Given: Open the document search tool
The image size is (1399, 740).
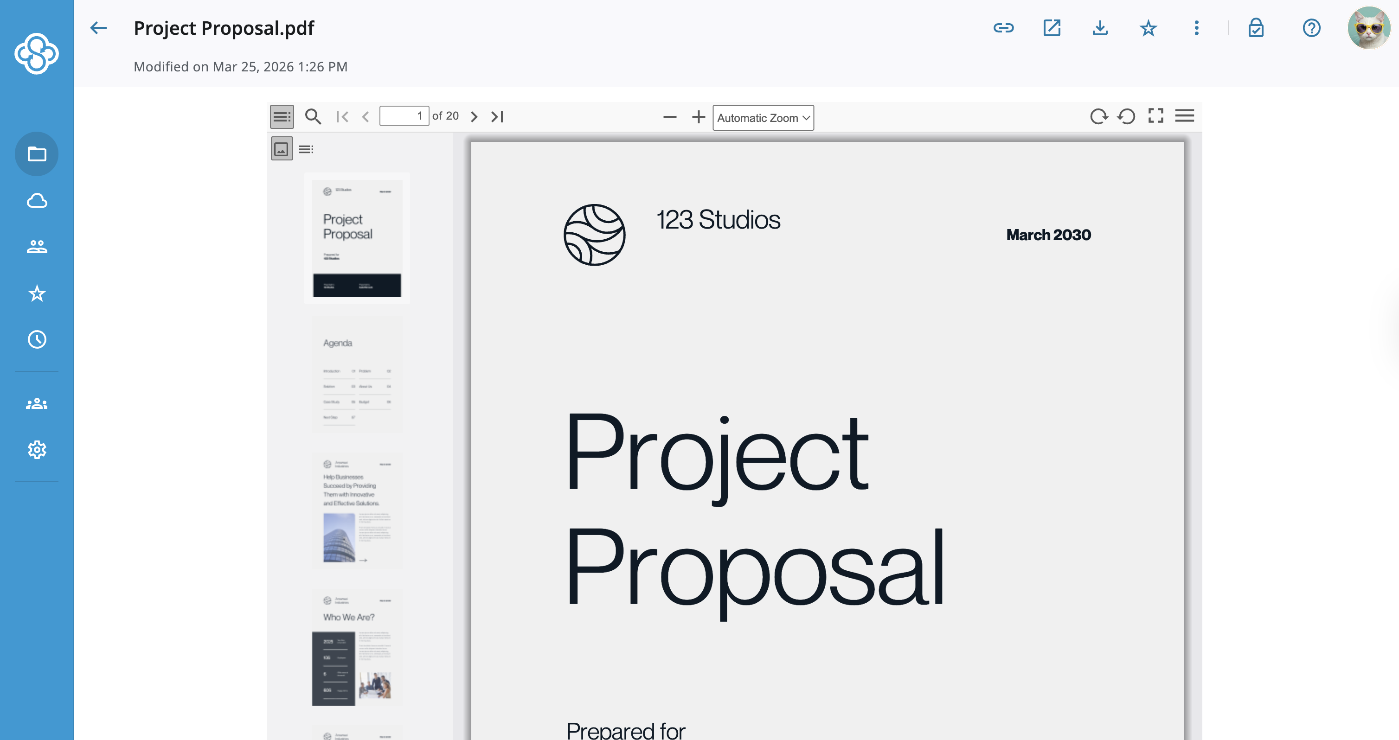Looking at the screenshot, I should tap(313, 116).
